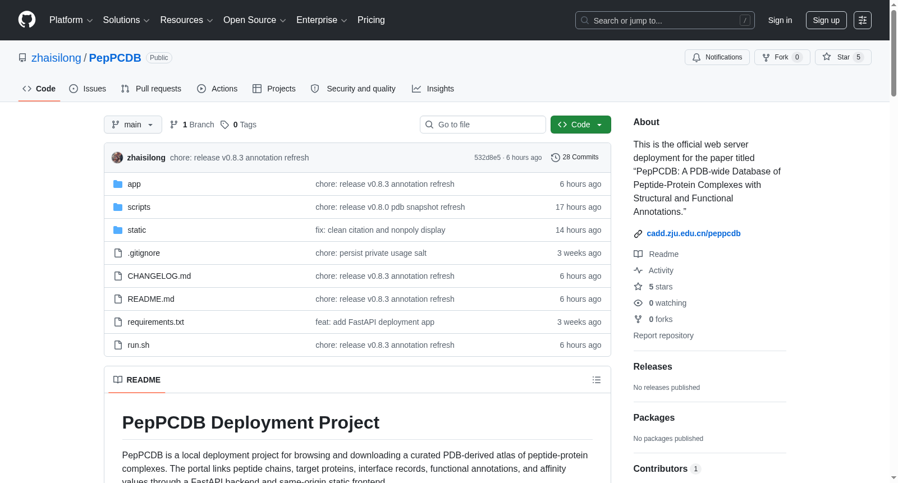The width and height of the screenshot is (898, 483).
Task: Click the Search or jump to field
Action: (x=665, y=20)
